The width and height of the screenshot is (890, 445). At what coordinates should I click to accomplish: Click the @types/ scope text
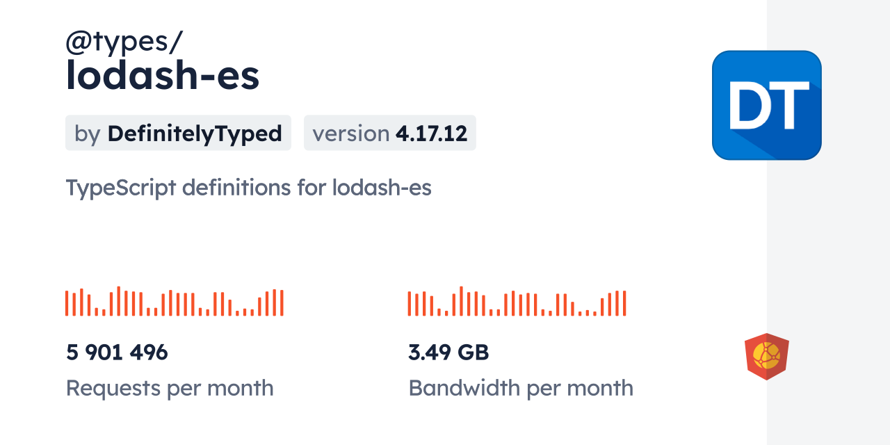[x=124, y=42]
